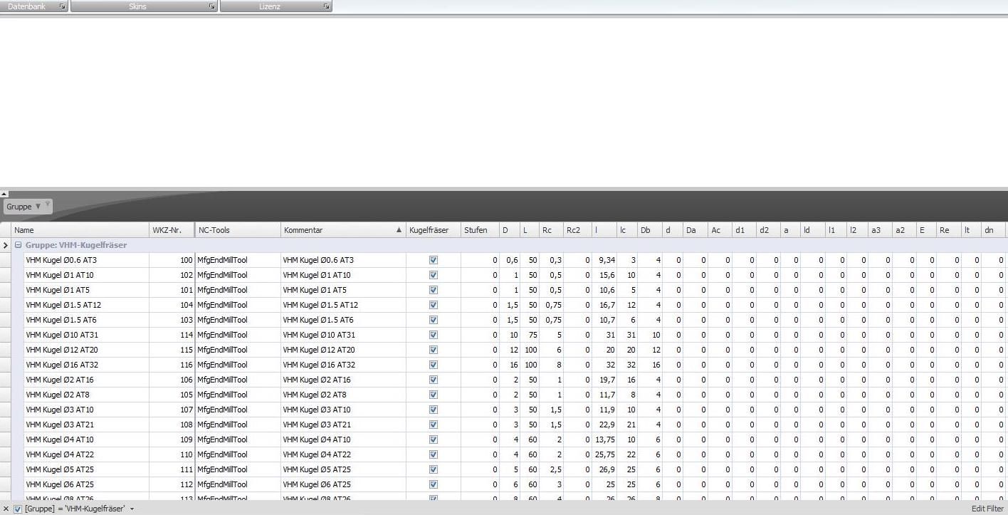
Task: Collapse the Gruppe: VHM-Kugelfräser group
Action: pos(19,245)
